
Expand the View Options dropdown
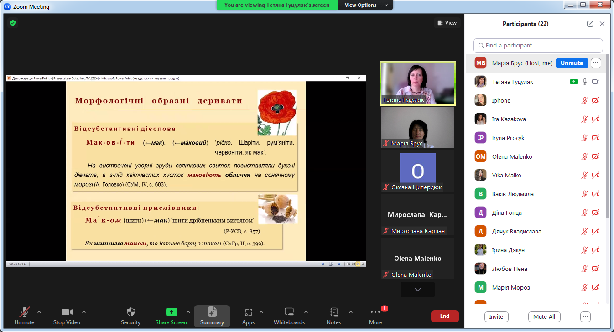pos(367,5)
